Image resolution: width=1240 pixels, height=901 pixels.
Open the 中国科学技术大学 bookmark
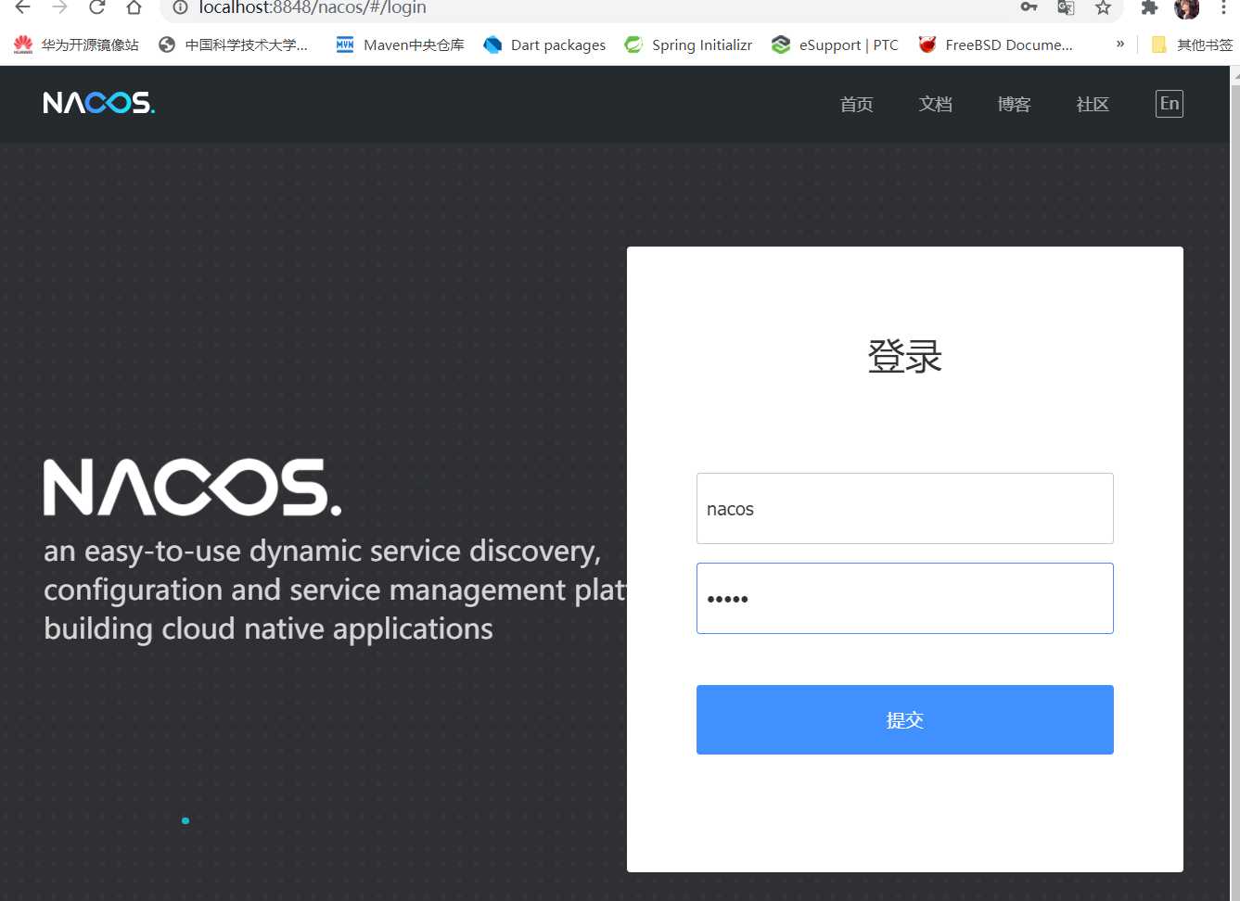pos(234,44)
